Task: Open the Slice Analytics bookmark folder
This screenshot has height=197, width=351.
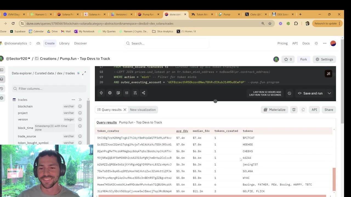Action: pos(162,31)
